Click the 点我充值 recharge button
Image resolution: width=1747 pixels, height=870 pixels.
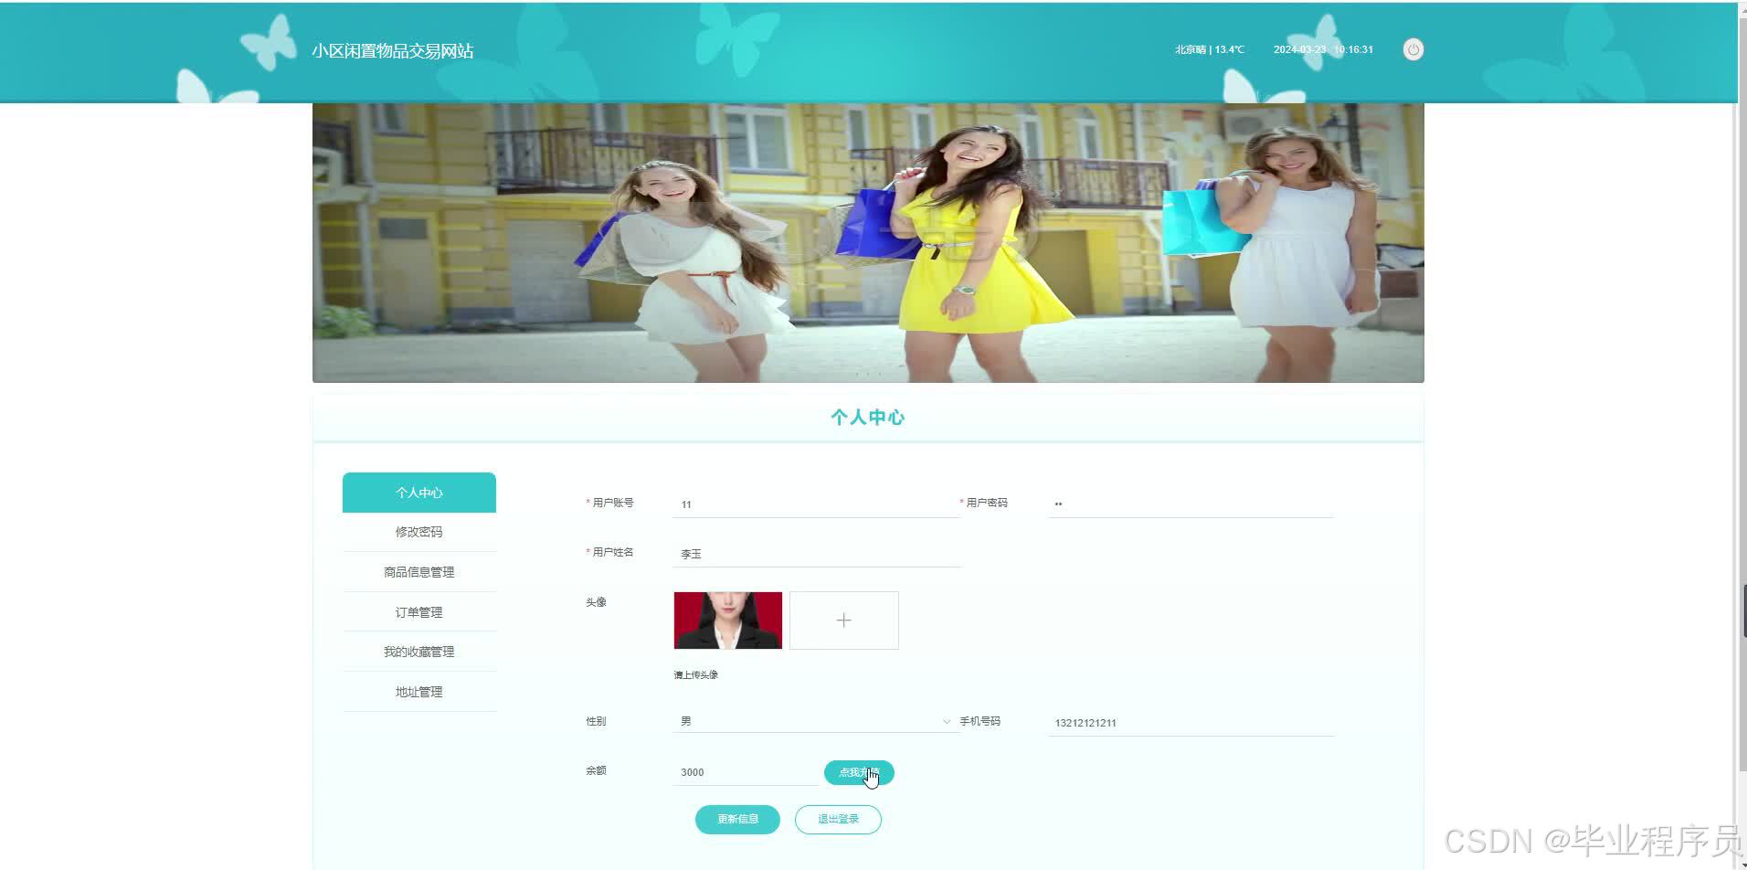tap(859, 772)
